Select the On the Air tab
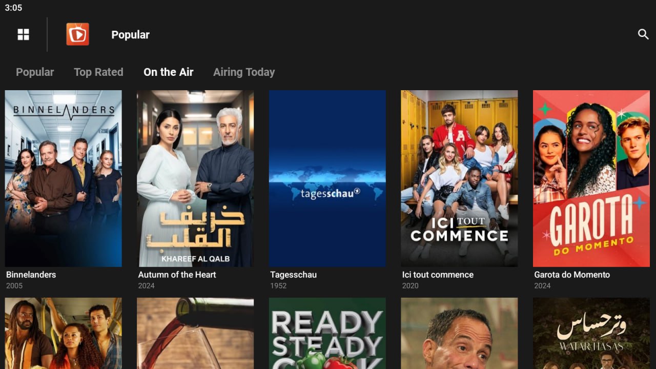Viewport: 656px width, 369px height. click(169, 72)
